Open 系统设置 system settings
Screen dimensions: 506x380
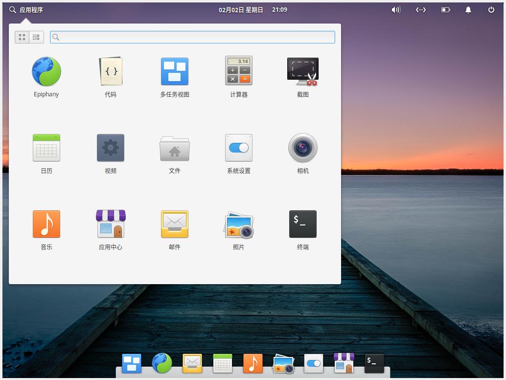tap(238, 147)
